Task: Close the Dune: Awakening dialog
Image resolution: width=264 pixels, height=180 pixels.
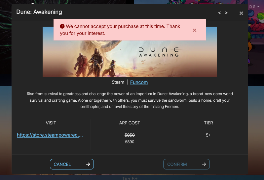Action: (241, 13)
